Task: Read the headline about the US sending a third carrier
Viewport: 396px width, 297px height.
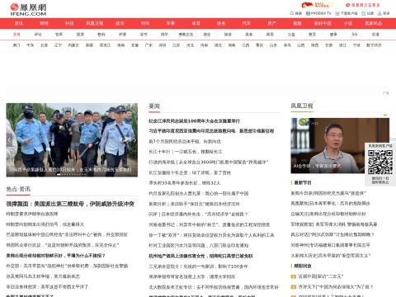Action: pyautogui.click(x=70, y=204)
